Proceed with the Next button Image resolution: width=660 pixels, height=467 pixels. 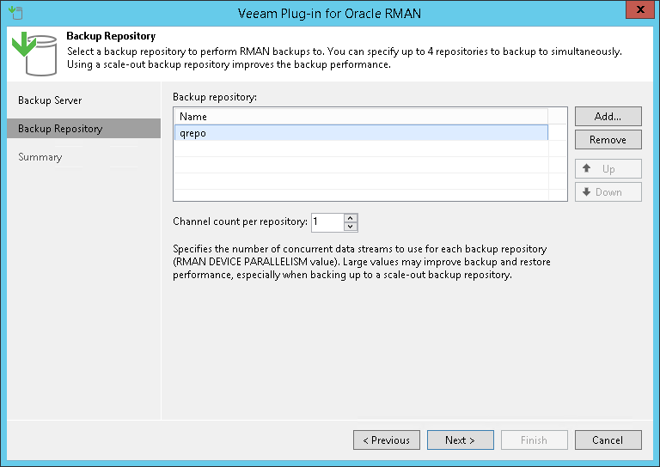tap(461, 440)
